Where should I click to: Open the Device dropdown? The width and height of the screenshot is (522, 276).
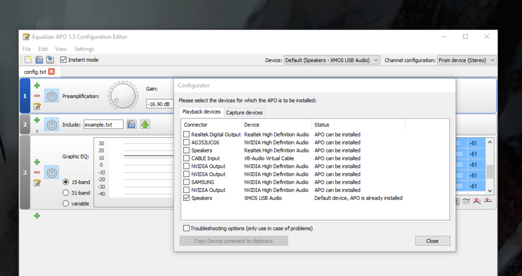click(x=332, y=60)
